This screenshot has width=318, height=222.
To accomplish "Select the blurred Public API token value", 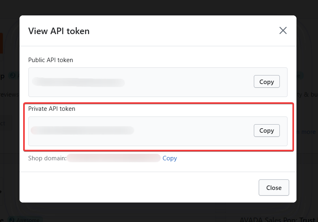I will (78, 82).
